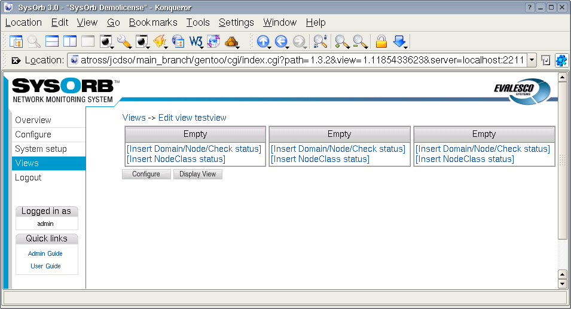The image size is (571, 309).
Task: Click the page scrollbar down arrow at the bottom
Action: click(562, 284)
